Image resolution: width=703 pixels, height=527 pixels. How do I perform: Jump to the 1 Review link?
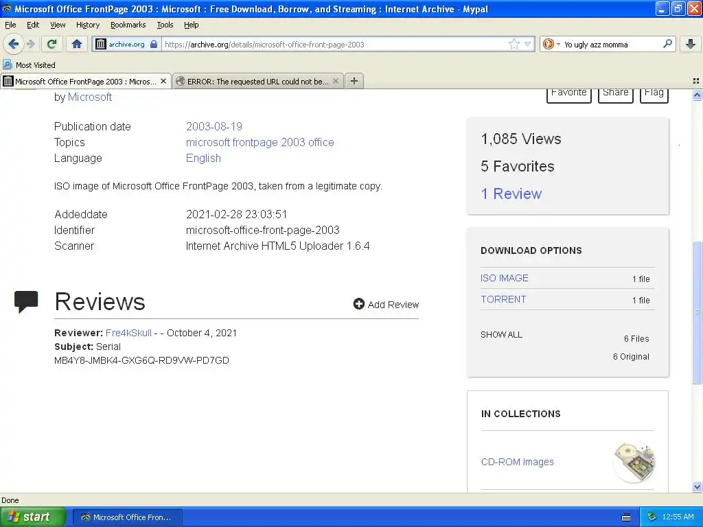tap(511, 194)
